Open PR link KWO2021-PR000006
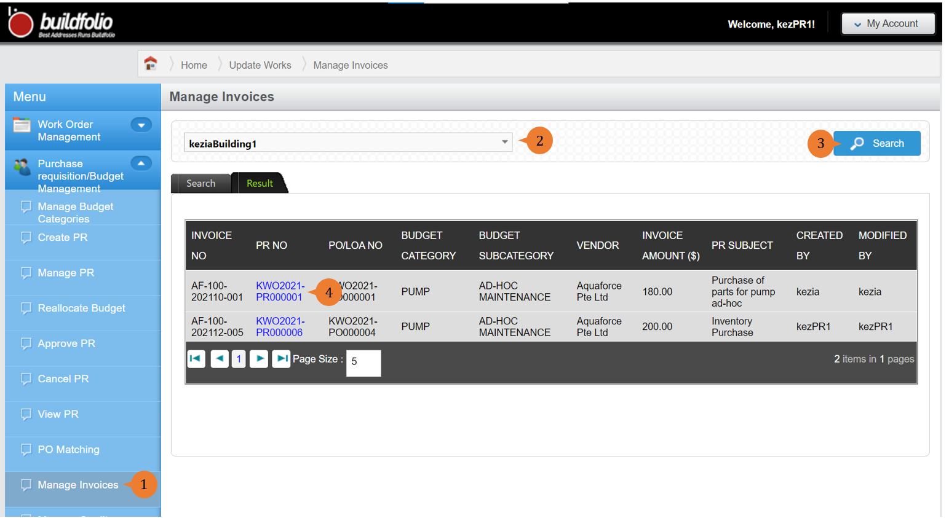The image size is (949, 518). pos(280,327)
